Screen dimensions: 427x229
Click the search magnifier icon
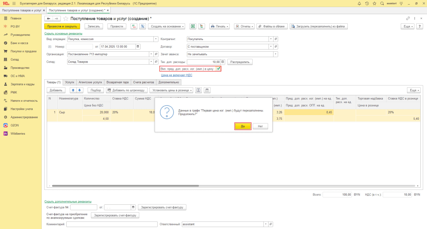point(382,3)
